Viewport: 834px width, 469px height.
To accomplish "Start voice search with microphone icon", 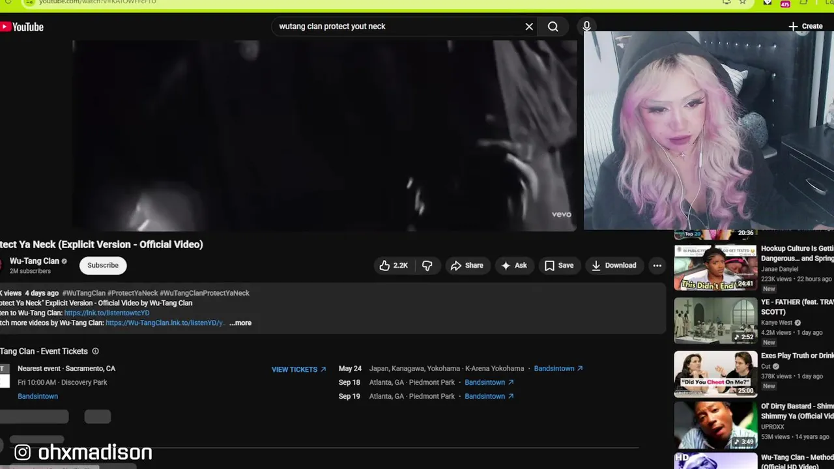I will tap(586, 26).
